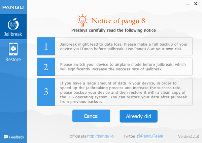
Task: Confirm with the Already did button
Action: (138, 116)
